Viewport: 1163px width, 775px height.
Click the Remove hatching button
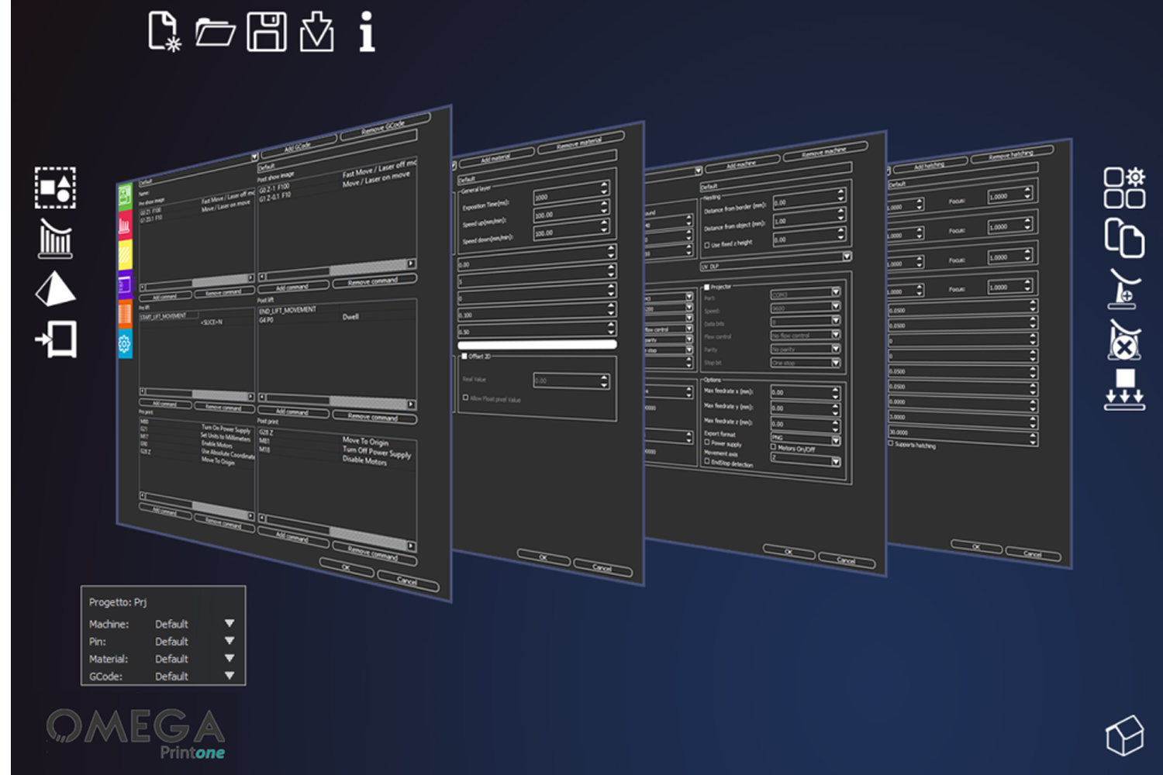pos(1012,153)
